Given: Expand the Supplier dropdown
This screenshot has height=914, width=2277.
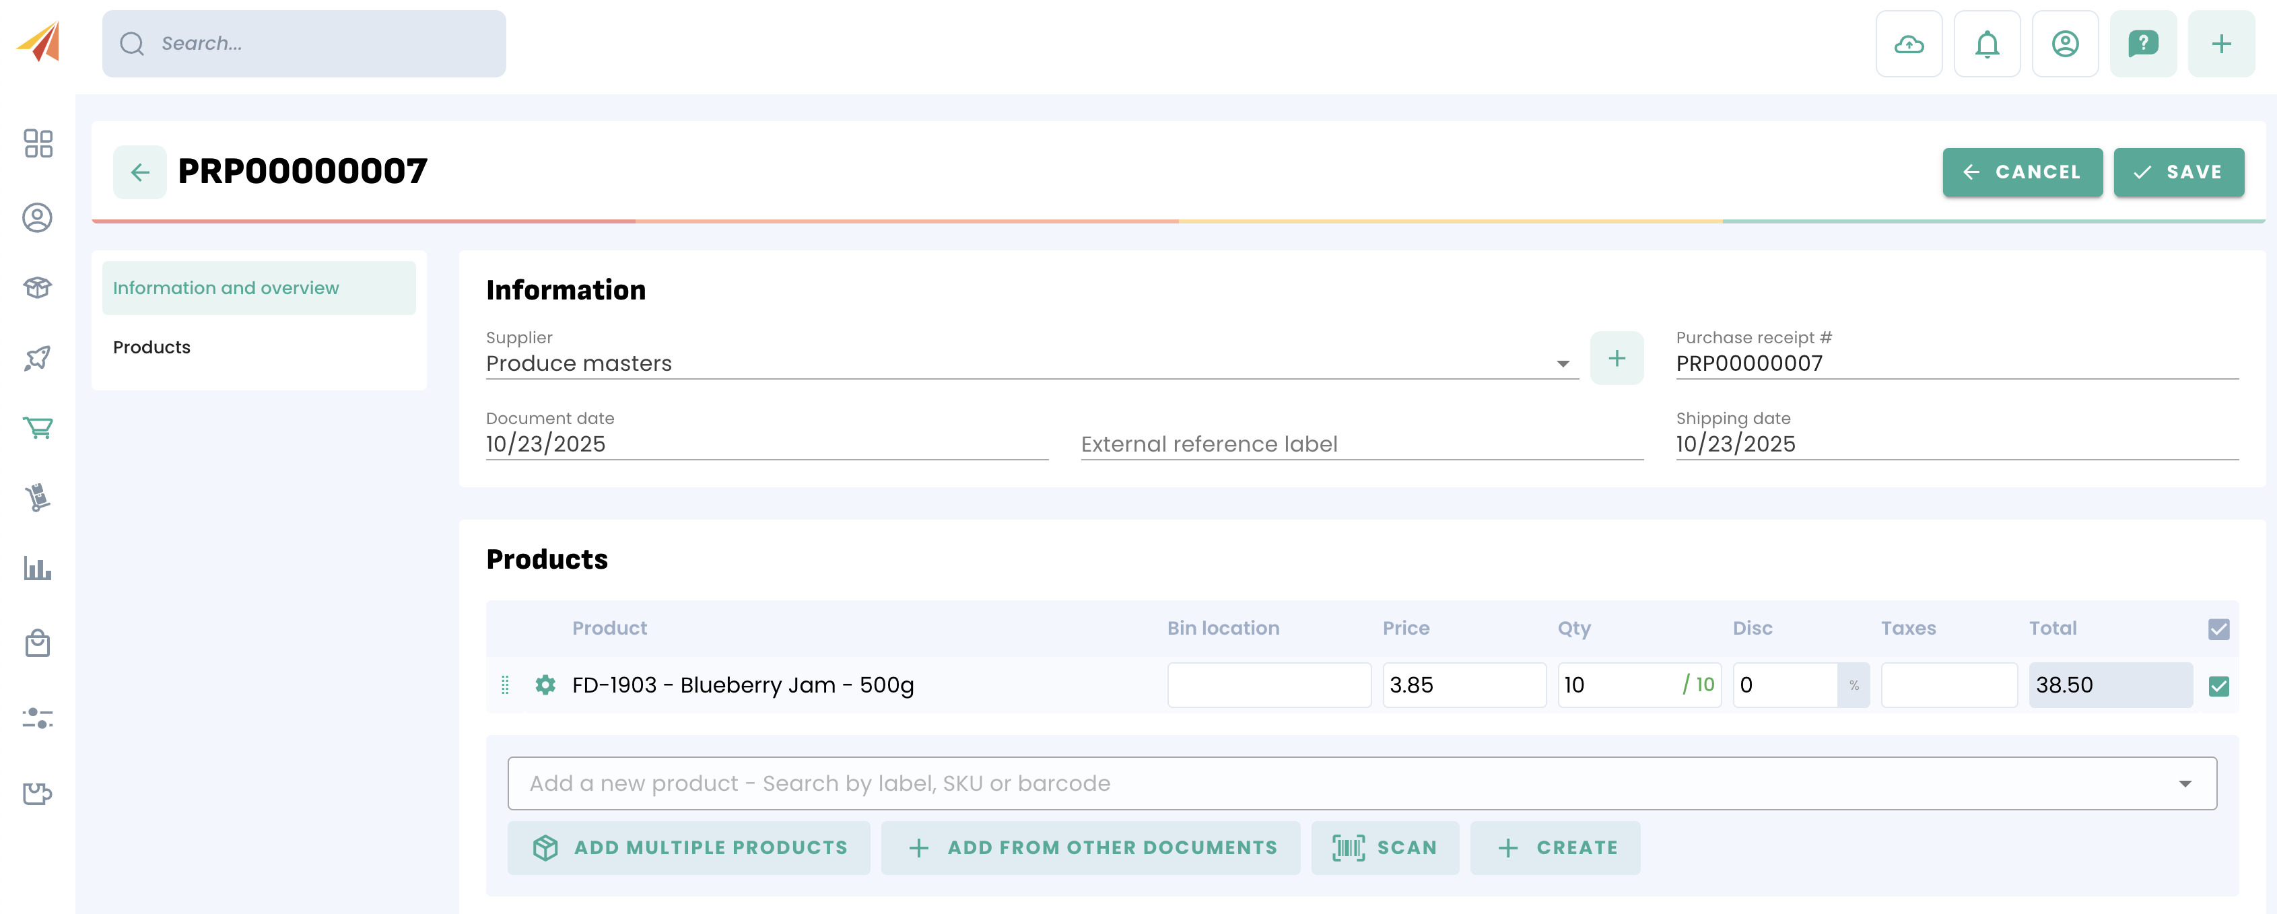Looking at the screenshot, I should pyautogui.click(x=1562, y=364).
